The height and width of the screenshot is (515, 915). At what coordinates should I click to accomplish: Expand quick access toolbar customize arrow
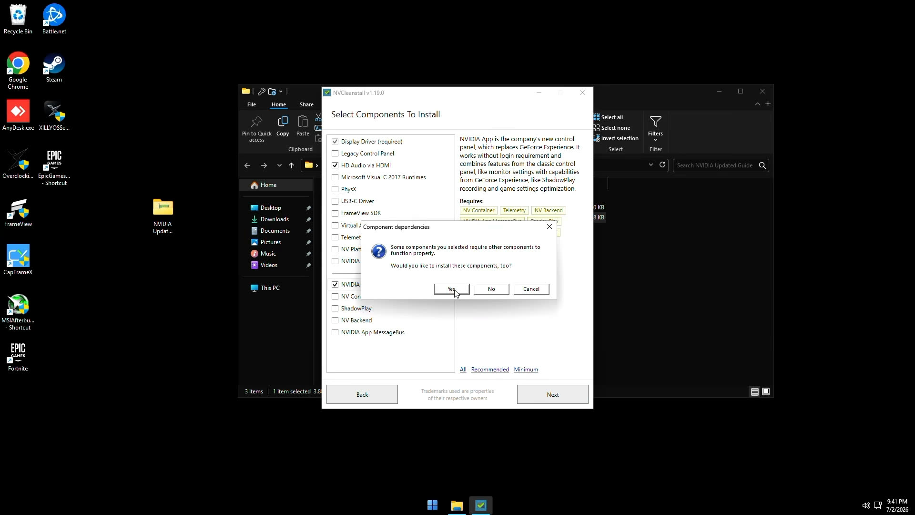pos(281,92)
